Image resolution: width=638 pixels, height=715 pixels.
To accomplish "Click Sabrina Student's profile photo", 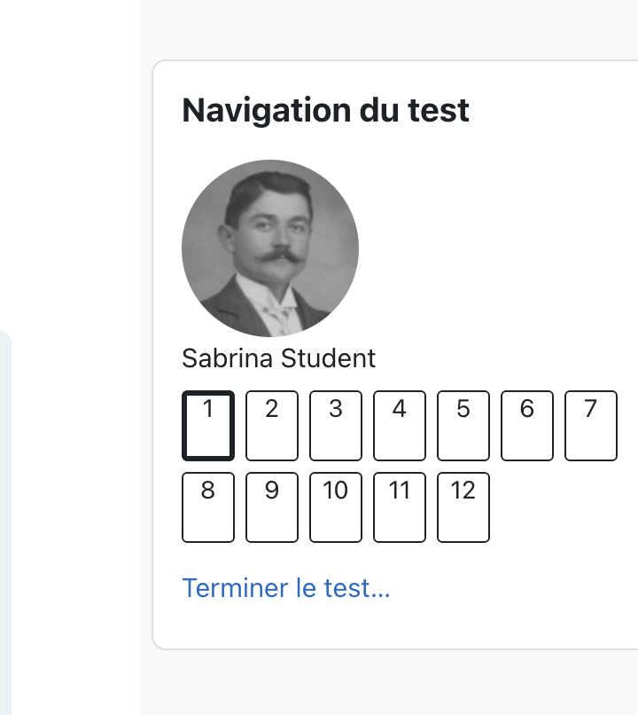I will 270,248.
